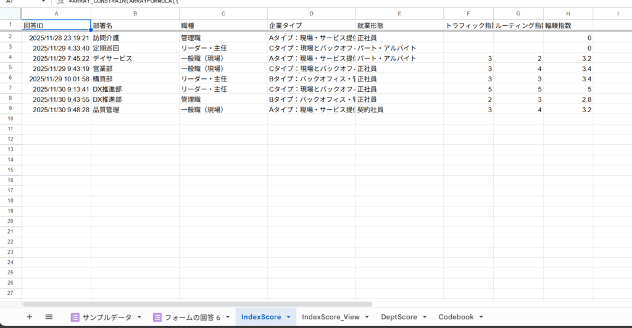Viewport: 632px width, 328px height.
Task: Select column H header
Action: coord(568,14)
